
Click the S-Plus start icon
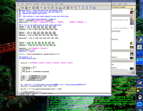pos(76,7)
